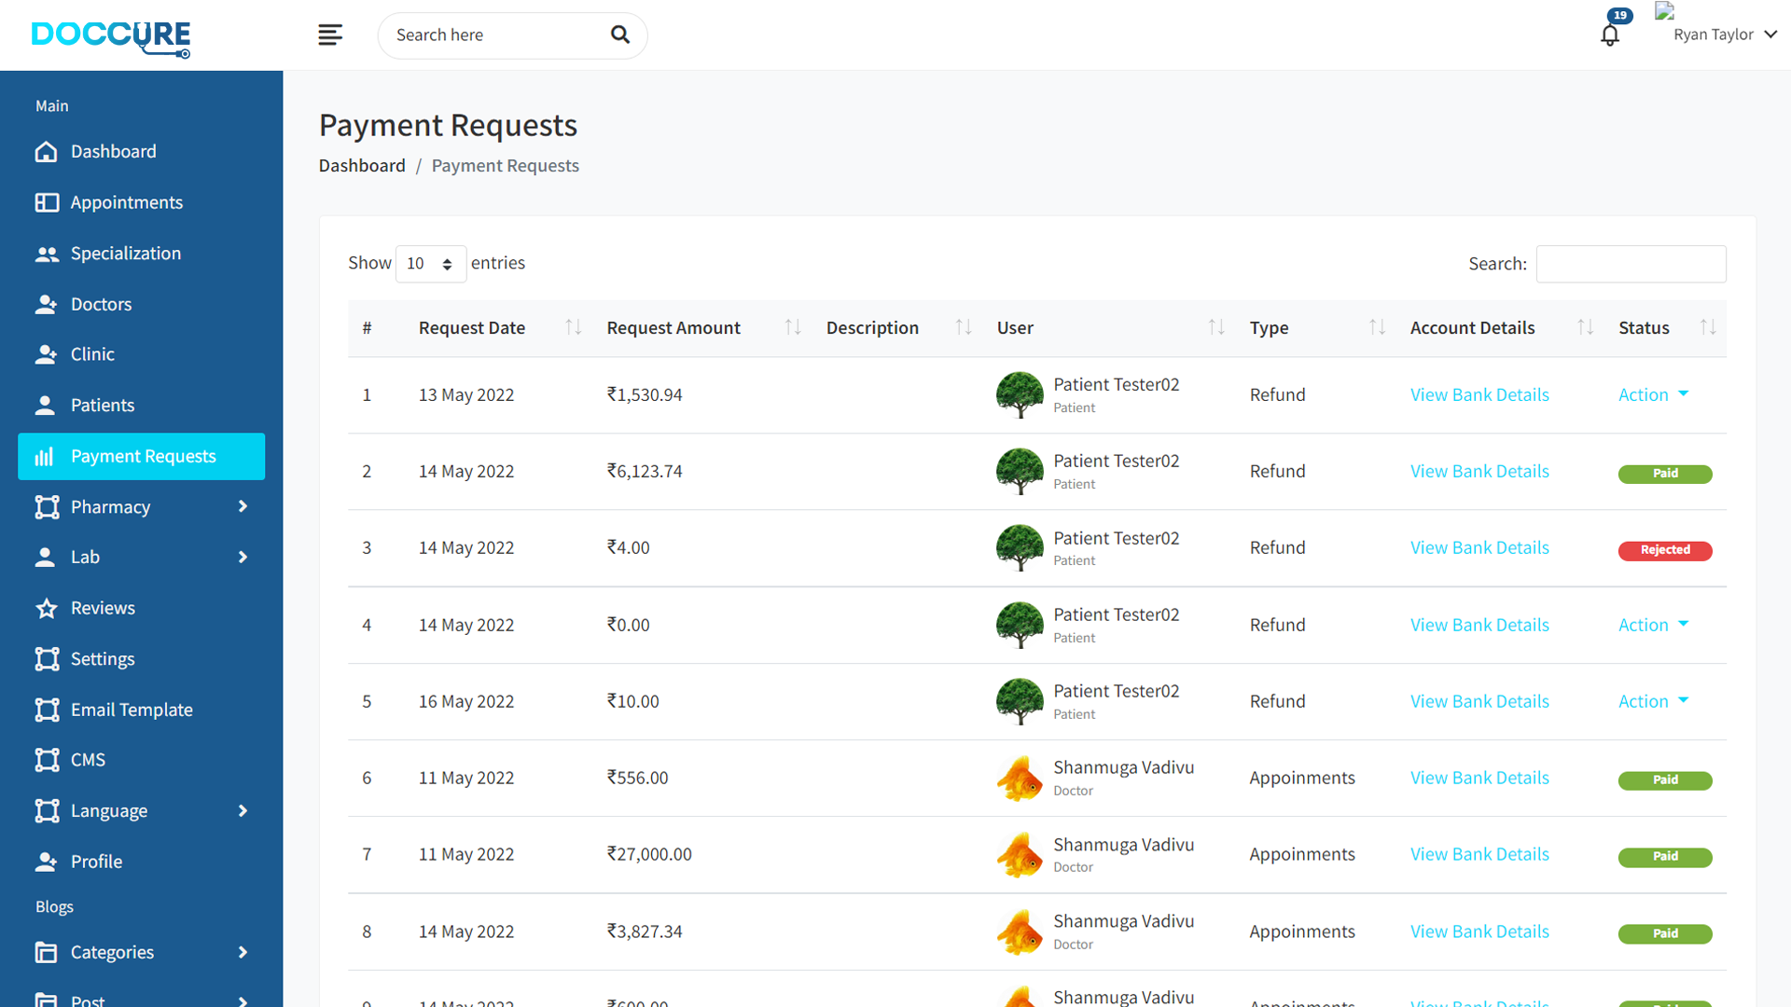Expand the Language submenu chevron
This screenshot has height=1007, width=1791.
coord(243,811)
